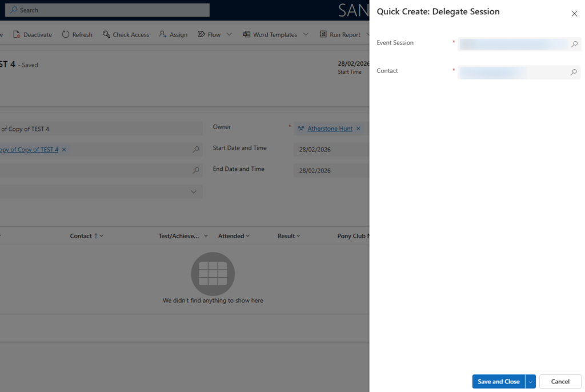
Task: Open the Atherstone Hunt owner link
Action: coord(330,129)
